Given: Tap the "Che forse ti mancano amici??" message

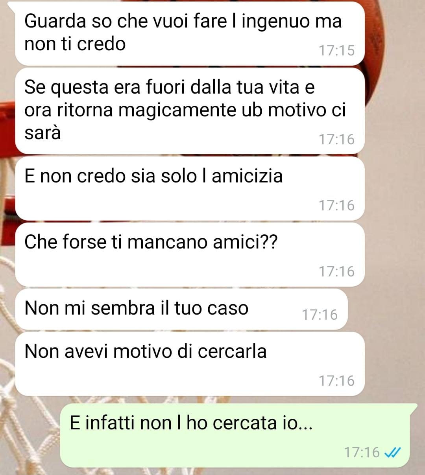Looking at the screenshot, I should [x=190, y=254].
